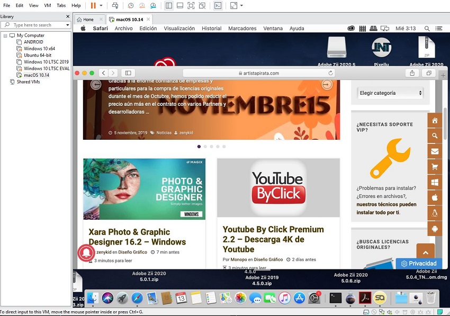Open stretch display dropdown arrow
The height and width of the screenshot is (316, 450).
[x=241, y=5]
